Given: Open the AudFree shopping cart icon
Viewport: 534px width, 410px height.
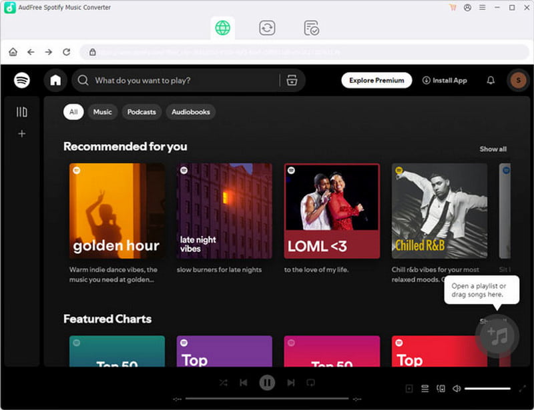Looking at the screenshot, I should (x=453, y=7).
